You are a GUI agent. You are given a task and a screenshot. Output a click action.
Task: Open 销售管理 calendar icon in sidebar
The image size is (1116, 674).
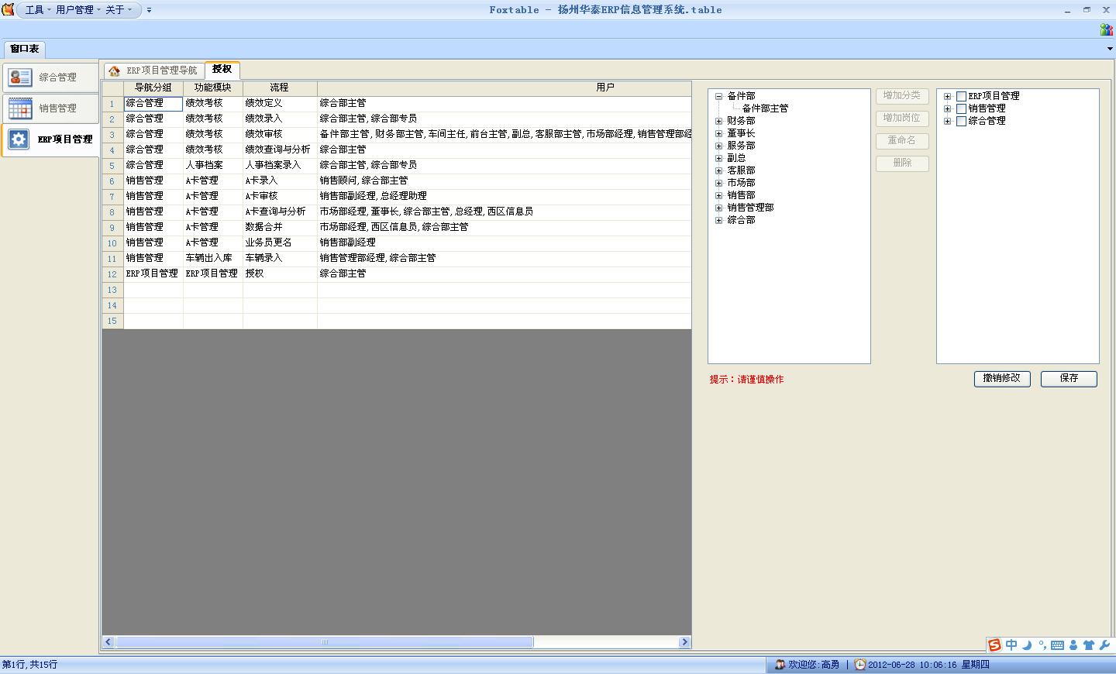tap(19, 108)
